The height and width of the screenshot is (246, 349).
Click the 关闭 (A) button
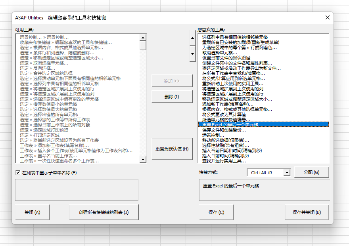32,212
